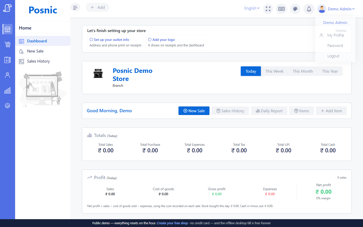Click the Total Sales ₹ 0.00 value
The height and width of the screenshot is (227, 363).
coord(106,151)
